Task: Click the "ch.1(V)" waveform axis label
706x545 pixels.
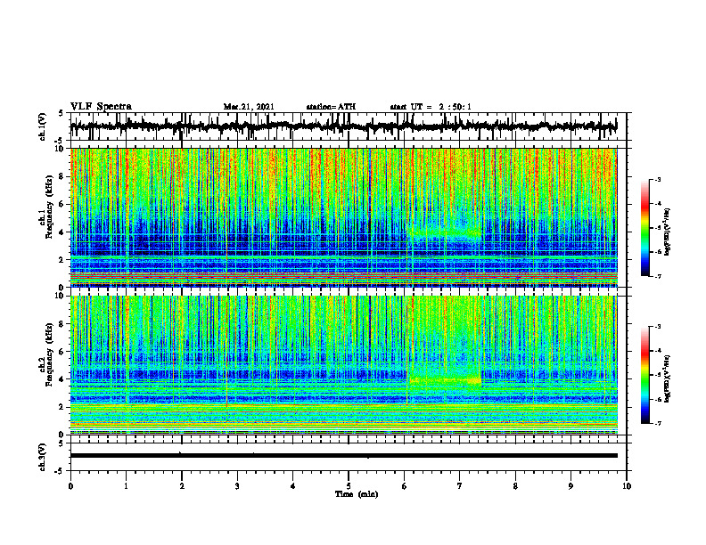Action: pos(43,126)
